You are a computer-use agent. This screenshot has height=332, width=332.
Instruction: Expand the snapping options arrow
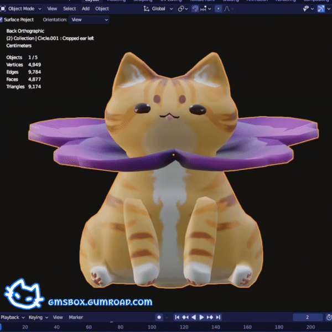click(x=209, y=9)
